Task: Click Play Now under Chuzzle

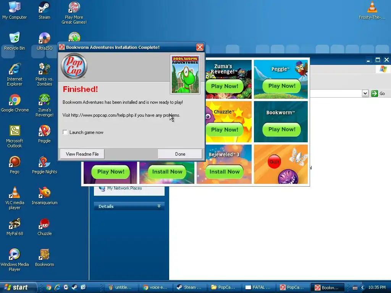Action: [x=225, y=130]
